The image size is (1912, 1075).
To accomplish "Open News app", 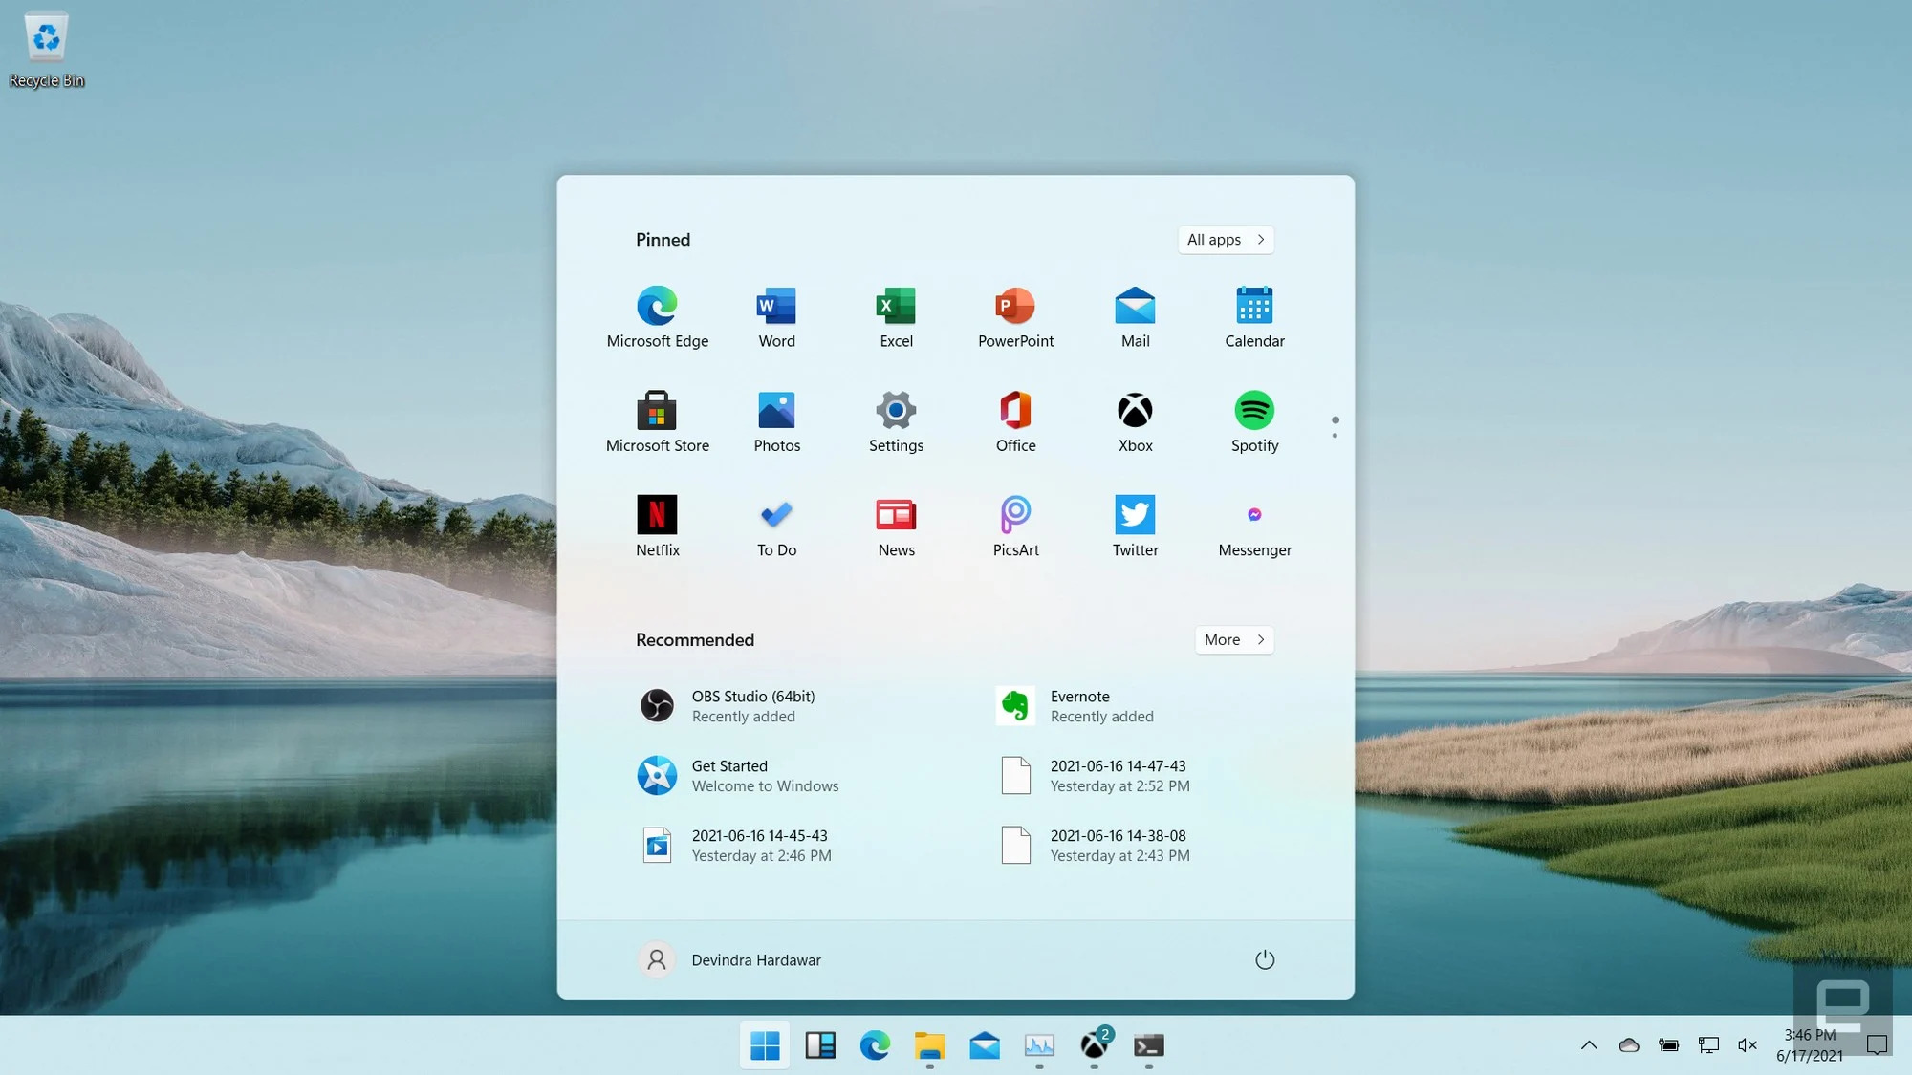I will [x=896, y=524].
